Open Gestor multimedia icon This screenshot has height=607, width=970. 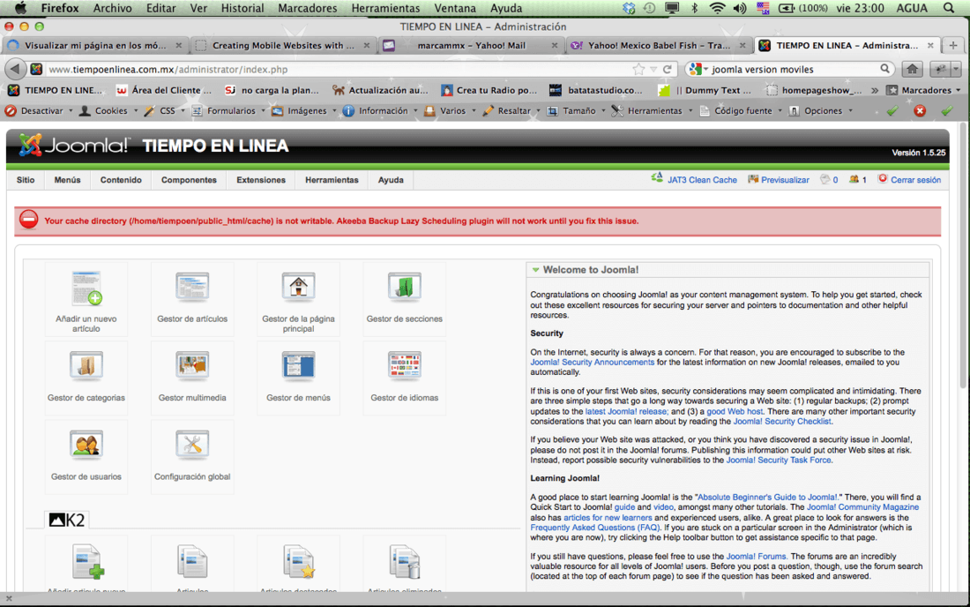(191, 366)
